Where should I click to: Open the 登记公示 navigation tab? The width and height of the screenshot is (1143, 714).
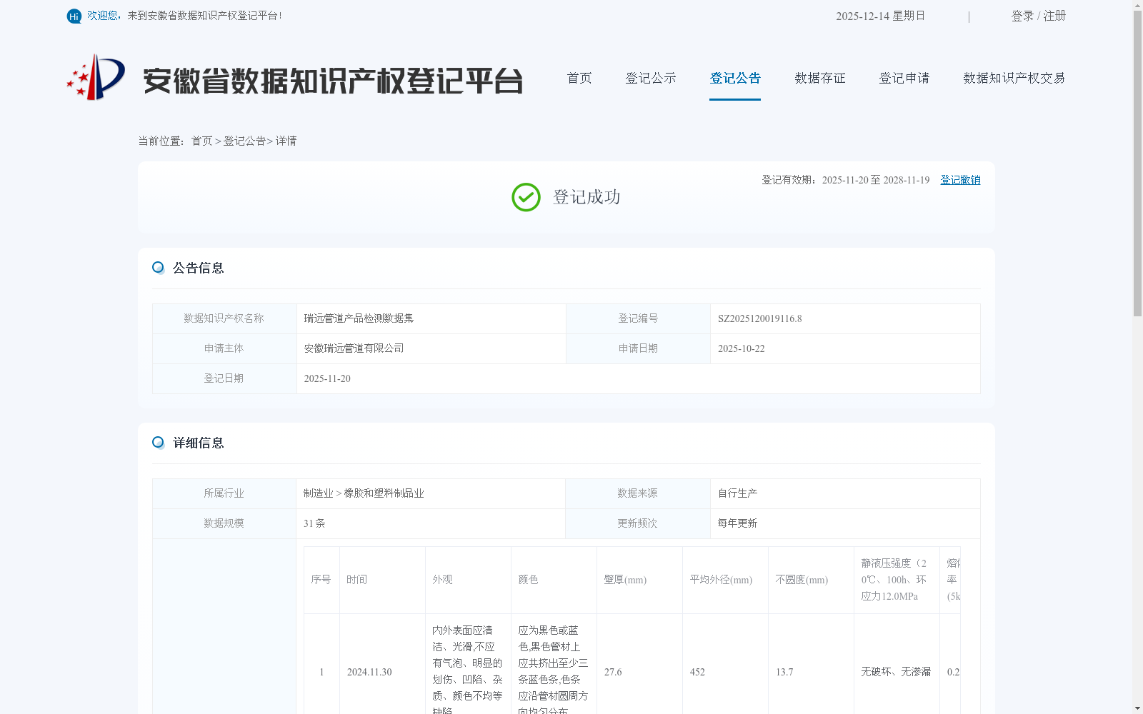651,78
